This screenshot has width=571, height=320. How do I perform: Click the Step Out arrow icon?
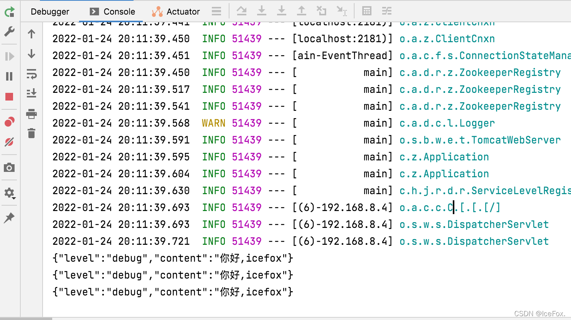302,11
